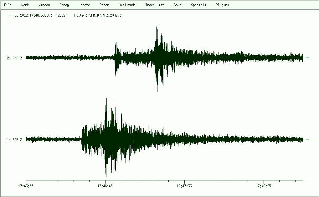Open the Locate menu
Screen dimensions: 319x197
(x=84, y=5)
